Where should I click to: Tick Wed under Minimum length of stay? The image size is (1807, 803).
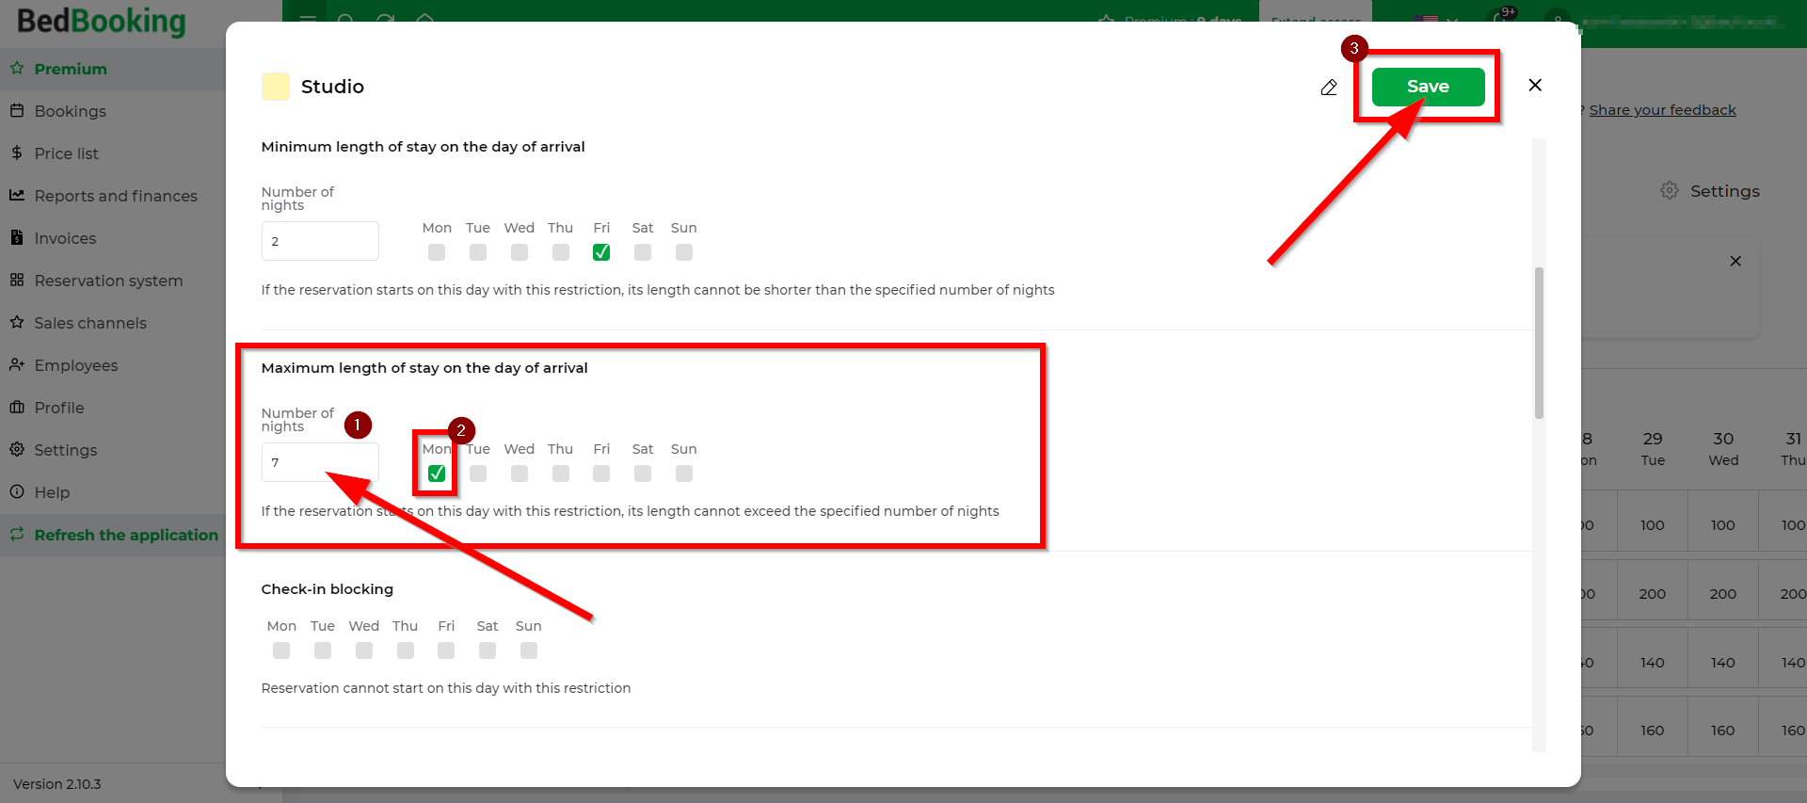tap(520, 252)
